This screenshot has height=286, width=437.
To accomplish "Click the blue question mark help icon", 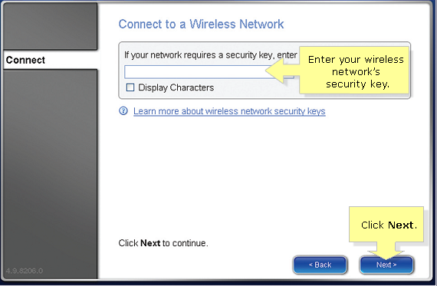I will click(123, 111).
